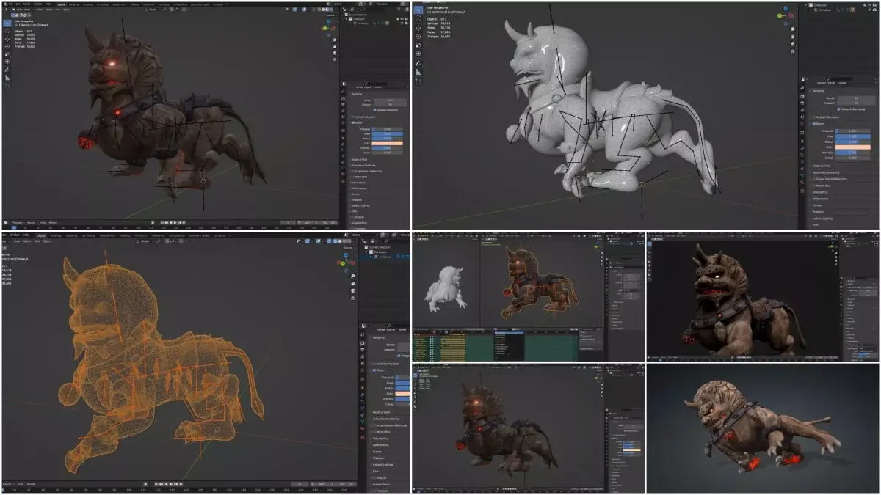The image size is (881, 495).
Task: Click Play button in top-left window timeline
Action: 175,223
